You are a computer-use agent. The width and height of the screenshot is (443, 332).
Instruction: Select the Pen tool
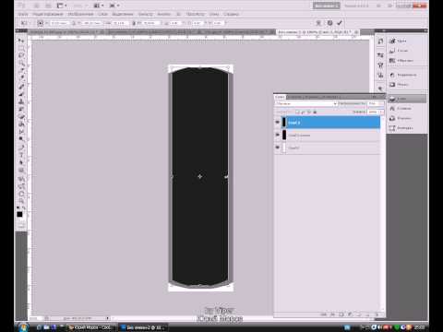coord(21,148)
